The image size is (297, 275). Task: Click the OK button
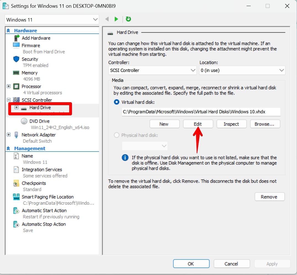pos(191,264)
